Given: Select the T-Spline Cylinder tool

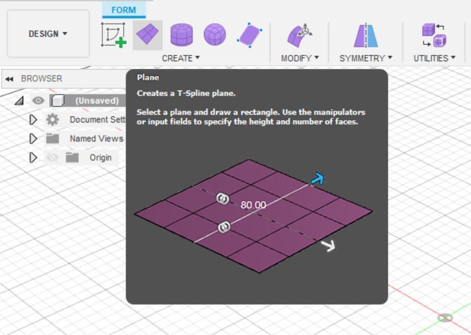Looking at the screenshot, I should [x=181, y=35].
